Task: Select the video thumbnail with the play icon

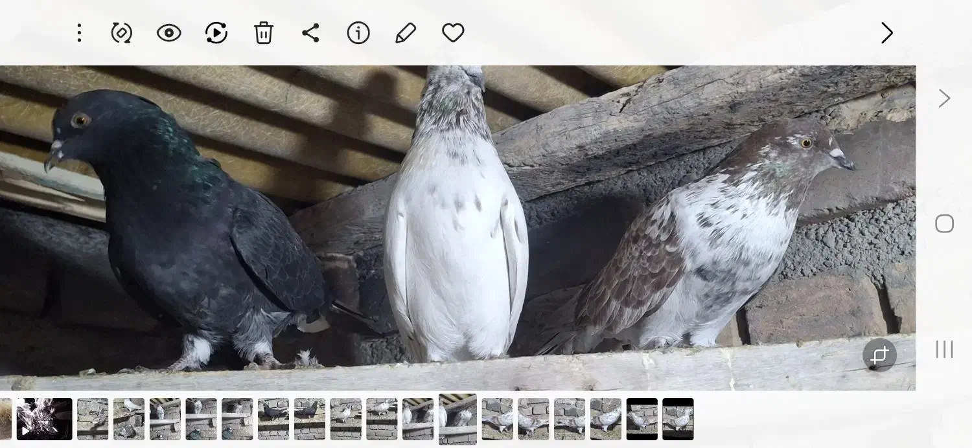Action: coord(44,419)
